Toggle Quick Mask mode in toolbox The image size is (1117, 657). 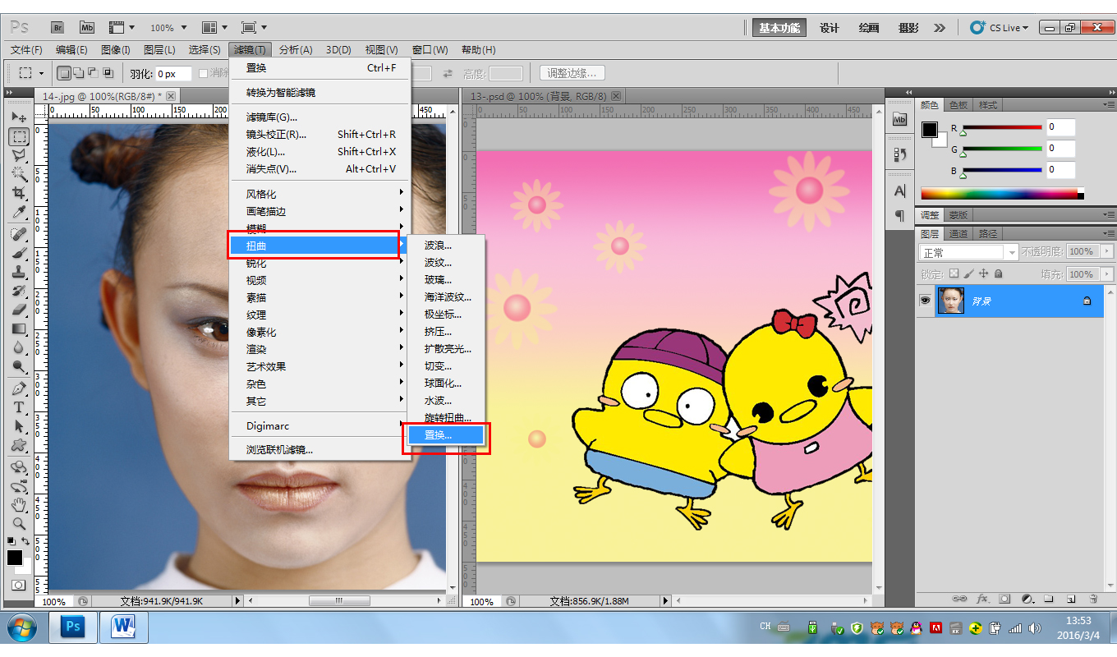tap(18, 586)
